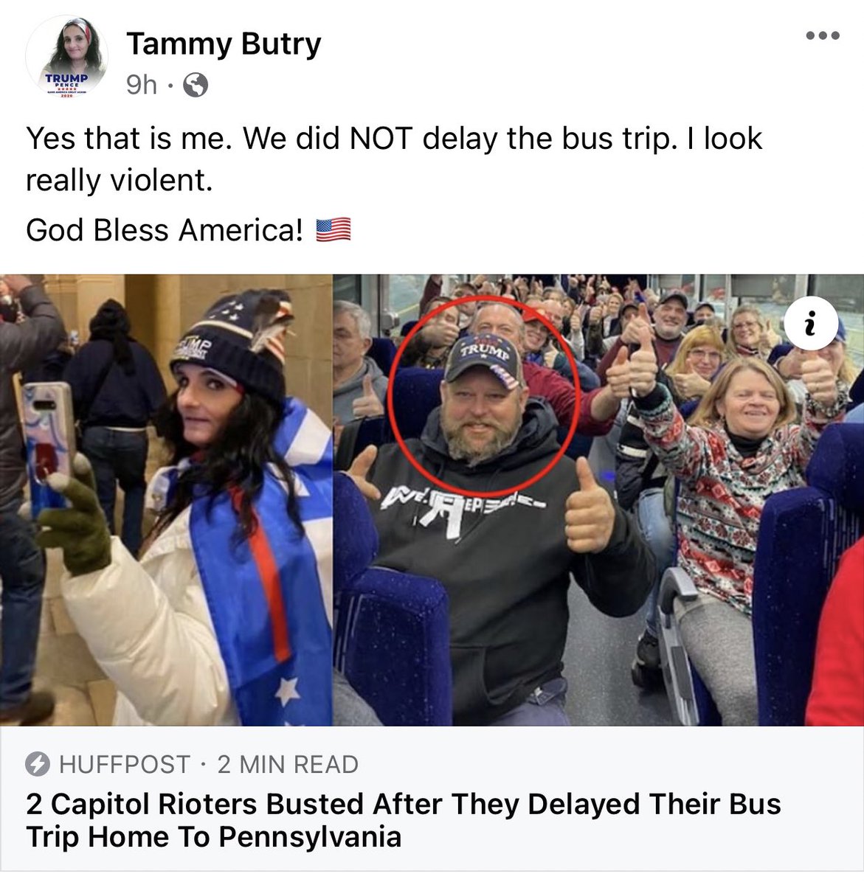Open the three-dot post options menu
The width and height of the screenshot is (864, 885).
click(822, 35)
